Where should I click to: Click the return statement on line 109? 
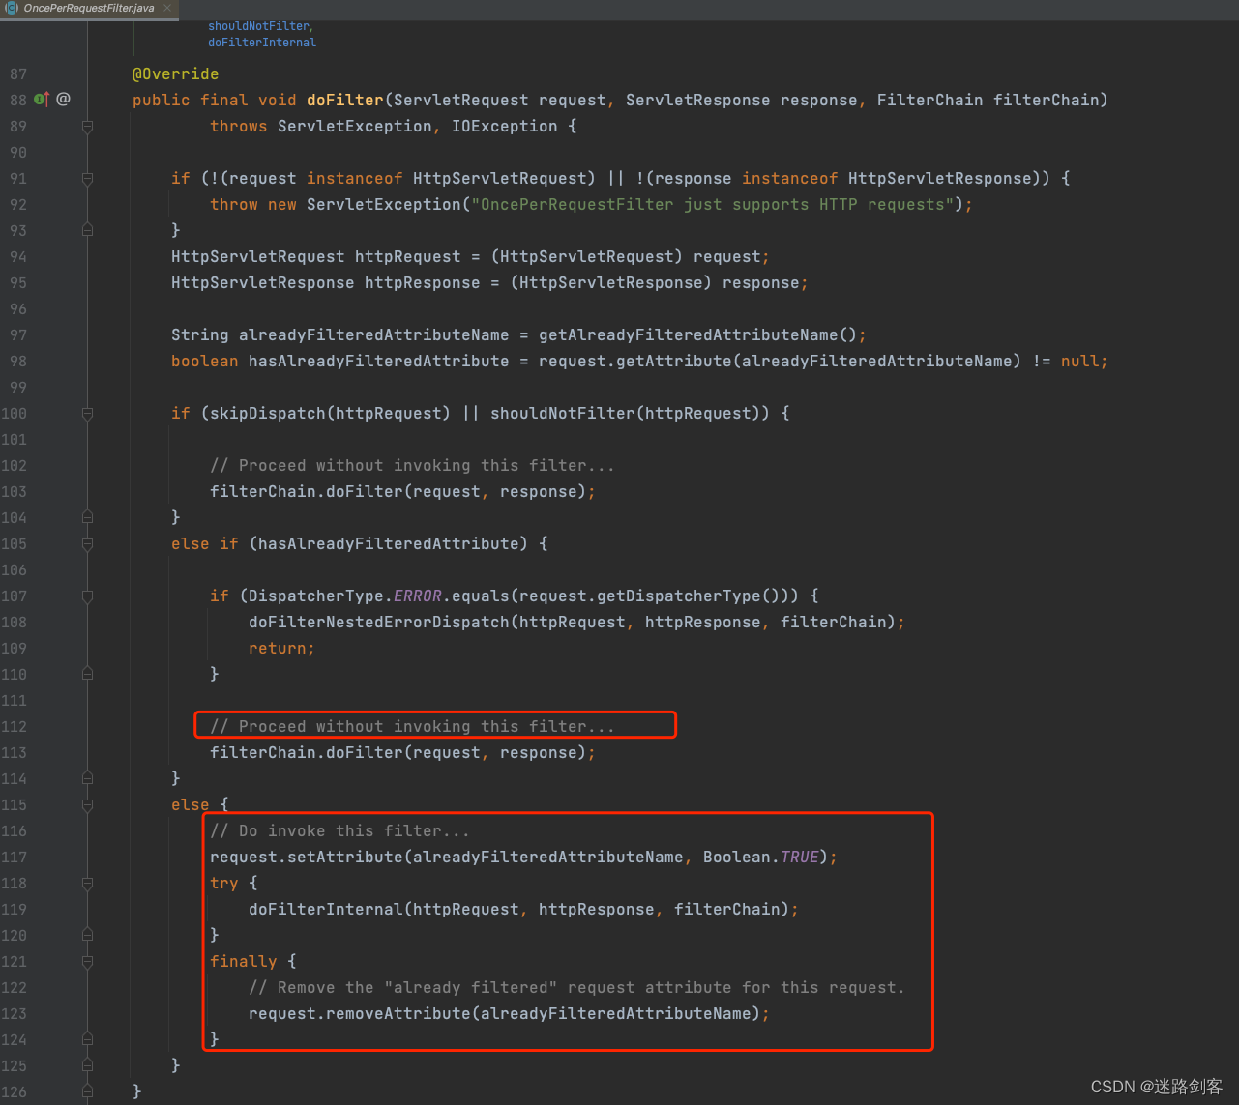[x=281, y=648]
